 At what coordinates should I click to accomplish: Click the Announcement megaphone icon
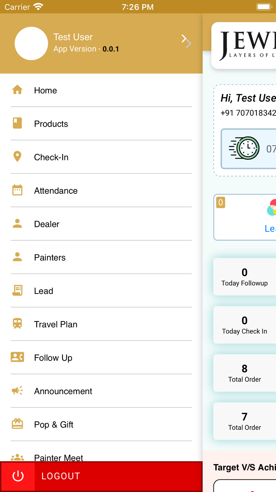[x=17, y=391]
